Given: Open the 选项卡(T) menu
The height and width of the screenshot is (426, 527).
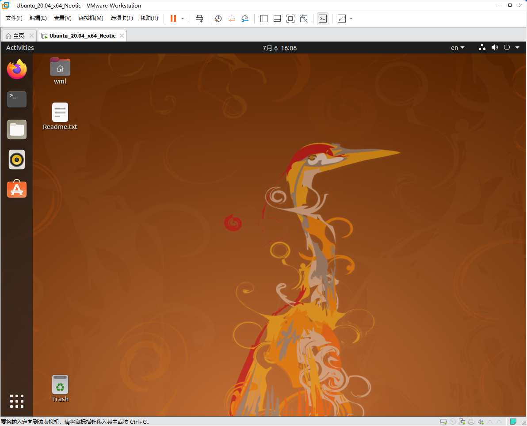Looking at the screenshot, I should 121,18.
